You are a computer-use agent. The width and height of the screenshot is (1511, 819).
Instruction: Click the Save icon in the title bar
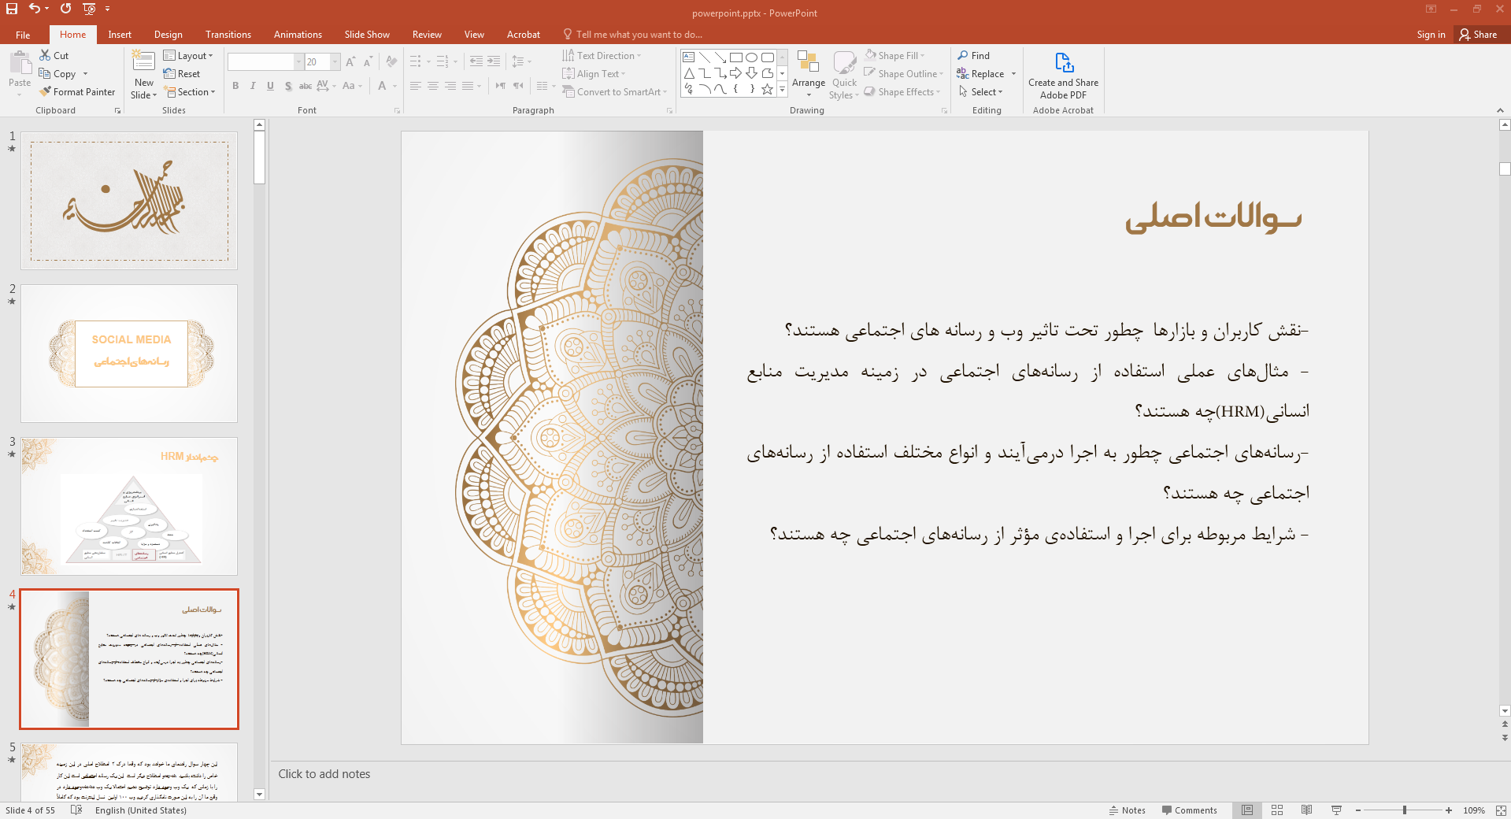point(12,9)
